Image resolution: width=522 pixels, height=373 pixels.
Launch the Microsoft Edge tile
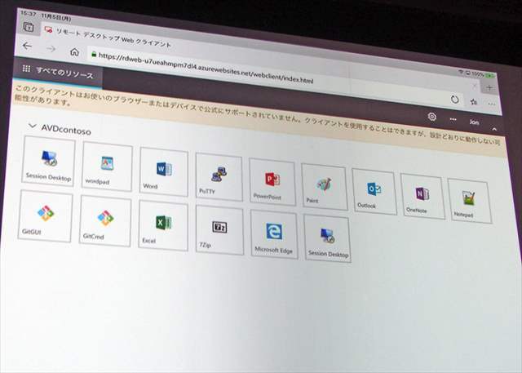point(274,234)
